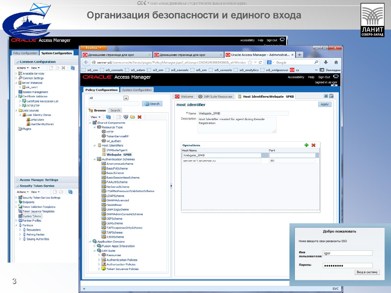Click the Name field containing Webgate_SPKB
The image size is (391, 293).
tap(243, 113)
